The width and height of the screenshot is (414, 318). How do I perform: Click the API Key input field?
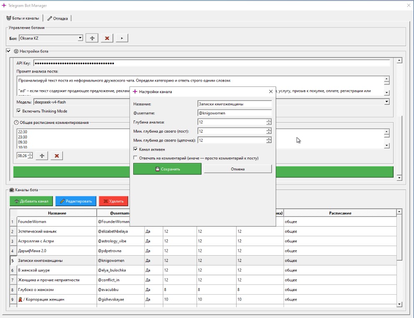212,63
